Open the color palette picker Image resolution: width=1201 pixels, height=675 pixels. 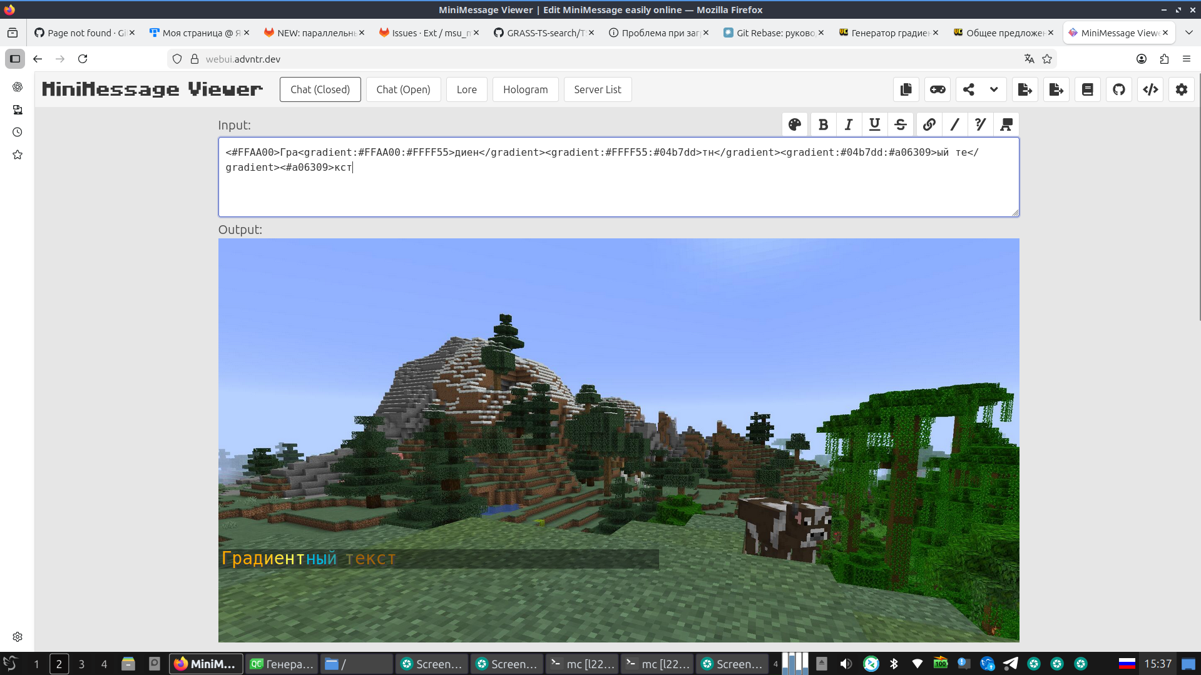tap(795, 124)
